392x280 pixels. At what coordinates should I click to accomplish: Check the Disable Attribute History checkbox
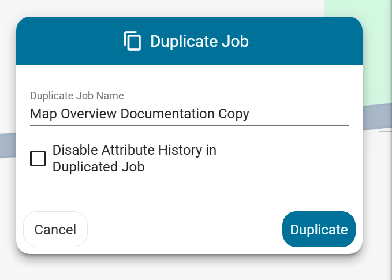tap(38, 159)
